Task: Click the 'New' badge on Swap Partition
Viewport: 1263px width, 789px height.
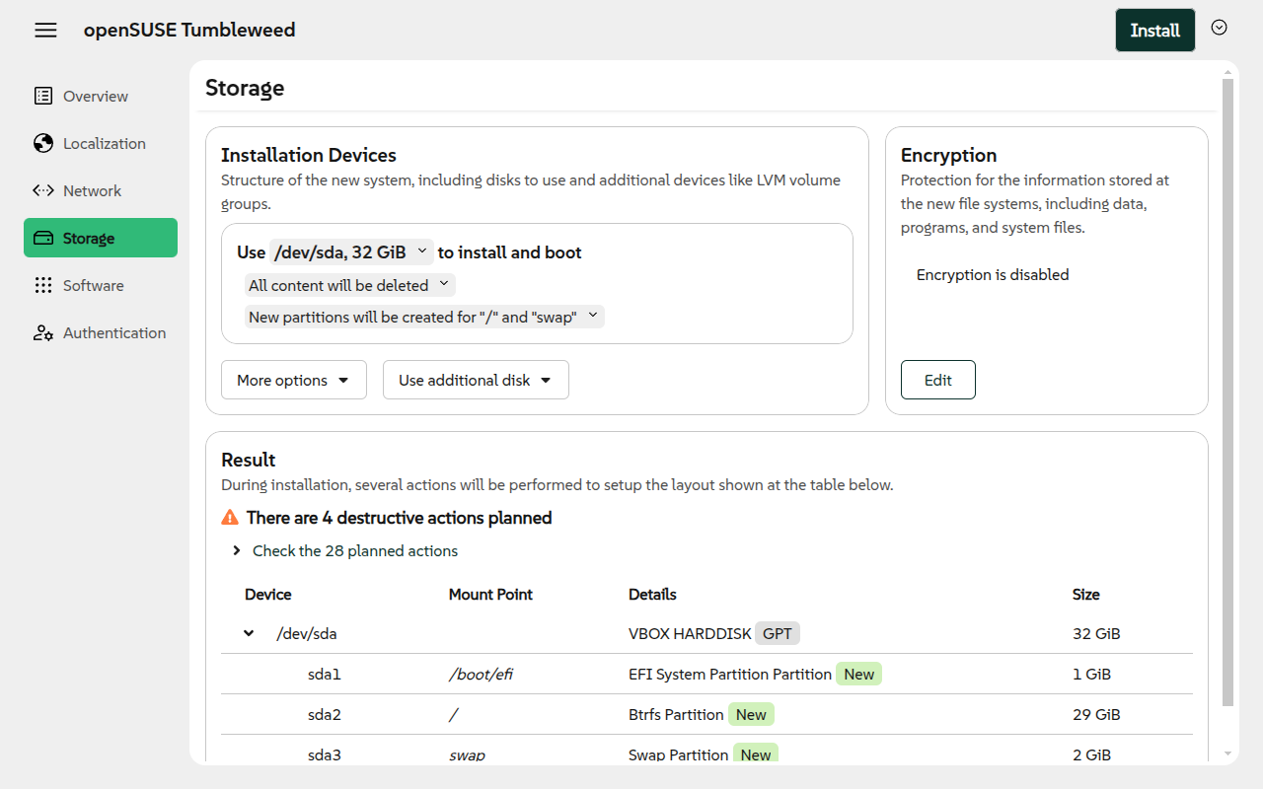Action: pyautogui.click(x=756, y=753)
